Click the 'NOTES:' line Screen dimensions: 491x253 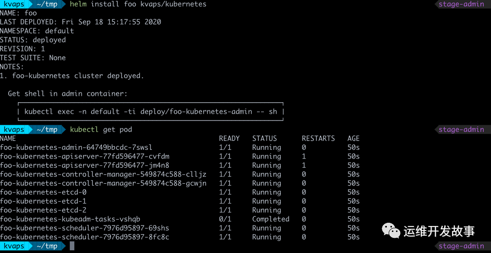coord(12,66)
